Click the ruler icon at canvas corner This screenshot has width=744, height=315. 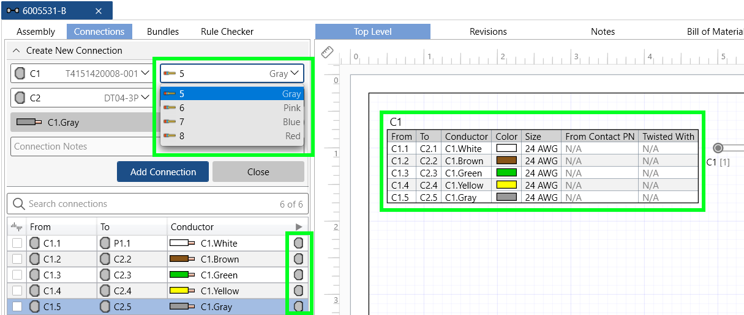point(328,53)
